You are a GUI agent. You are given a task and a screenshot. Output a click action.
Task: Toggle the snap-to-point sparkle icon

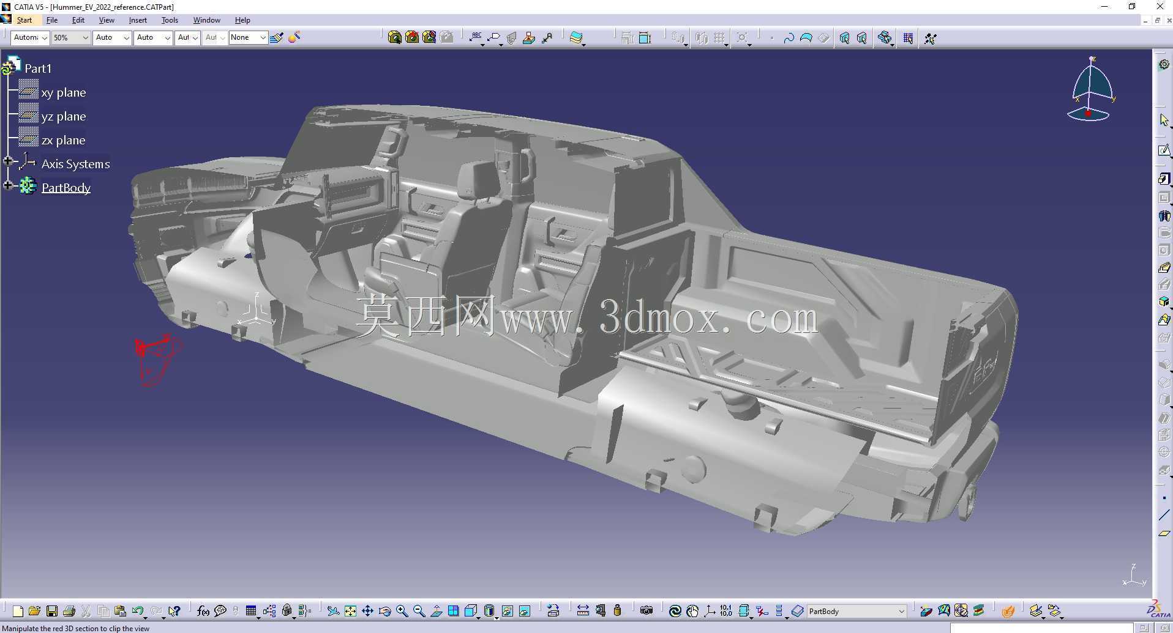[x=930, y=38]
